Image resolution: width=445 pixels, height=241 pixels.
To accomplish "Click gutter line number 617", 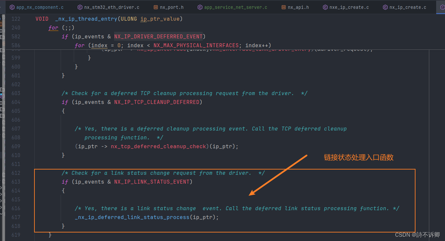I will click(16, 217).
